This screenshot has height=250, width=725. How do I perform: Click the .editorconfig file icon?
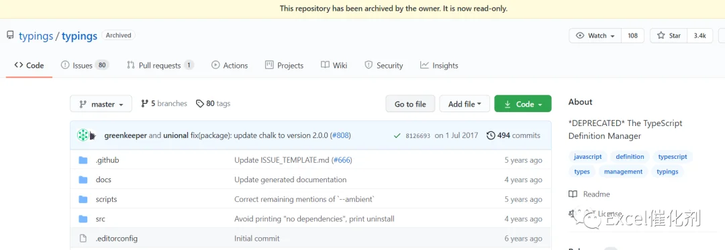[83, 239]
